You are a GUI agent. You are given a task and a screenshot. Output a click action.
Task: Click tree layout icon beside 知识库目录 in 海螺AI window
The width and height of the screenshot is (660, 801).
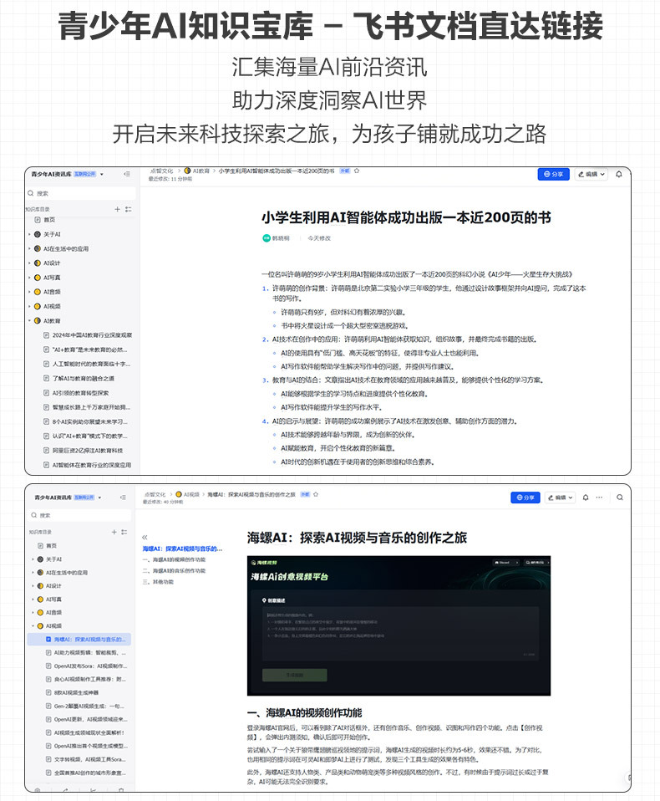pyautogui.click(x=124, y=532)
